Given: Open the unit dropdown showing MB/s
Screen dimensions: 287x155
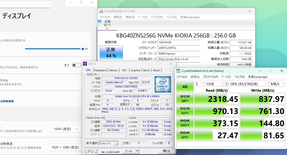Looking at the screenshot, I should tap(277, 84).
